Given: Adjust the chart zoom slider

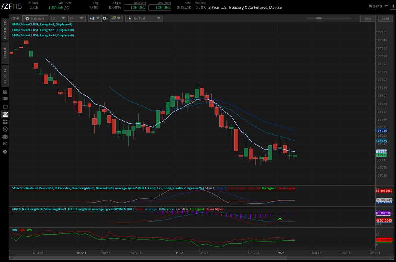Looking at the screenshot, I should click(319, 18).
